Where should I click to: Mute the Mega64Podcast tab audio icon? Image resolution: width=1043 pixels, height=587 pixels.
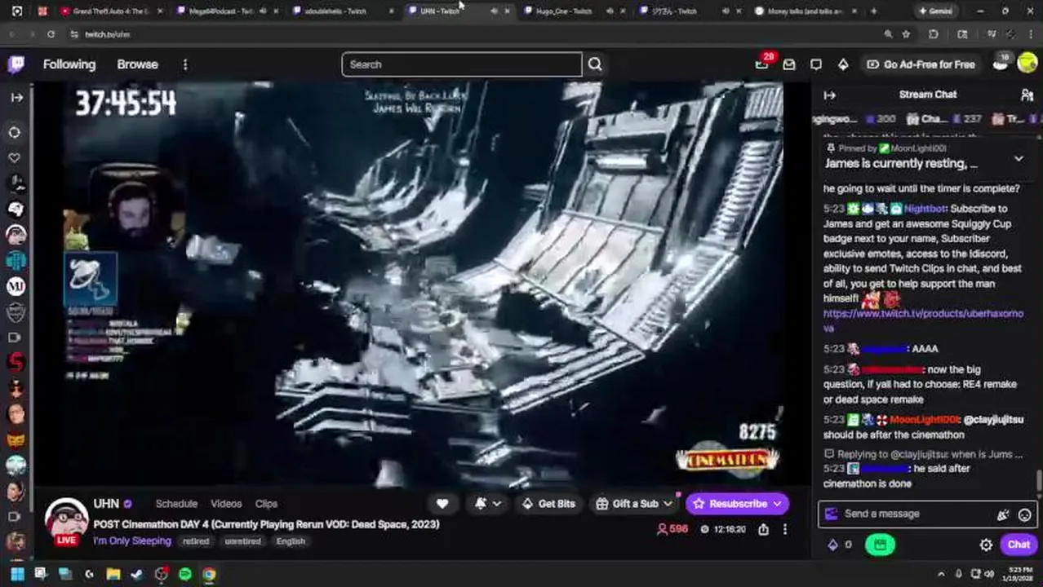263,11
